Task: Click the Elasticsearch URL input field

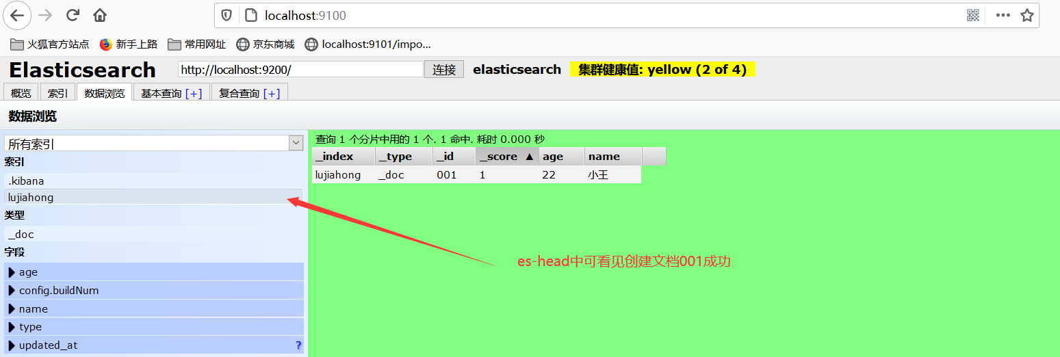Action: click(x=300, y=70)
